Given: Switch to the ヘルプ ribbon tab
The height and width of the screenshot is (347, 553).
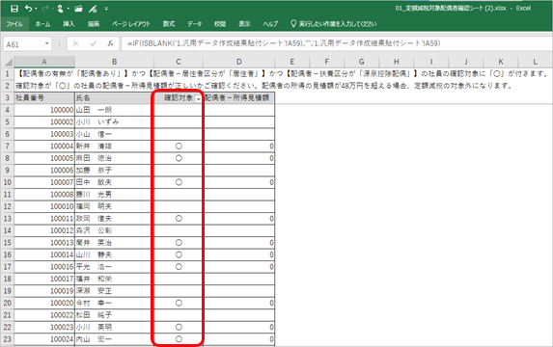Looking at the screenshot, I should click(270, 24).
